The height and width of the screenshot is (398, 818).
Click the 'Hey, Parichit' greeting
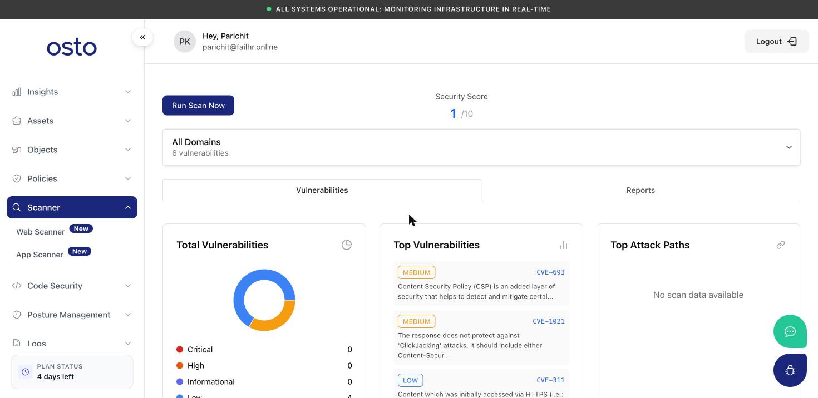click(x=225, y=36)
